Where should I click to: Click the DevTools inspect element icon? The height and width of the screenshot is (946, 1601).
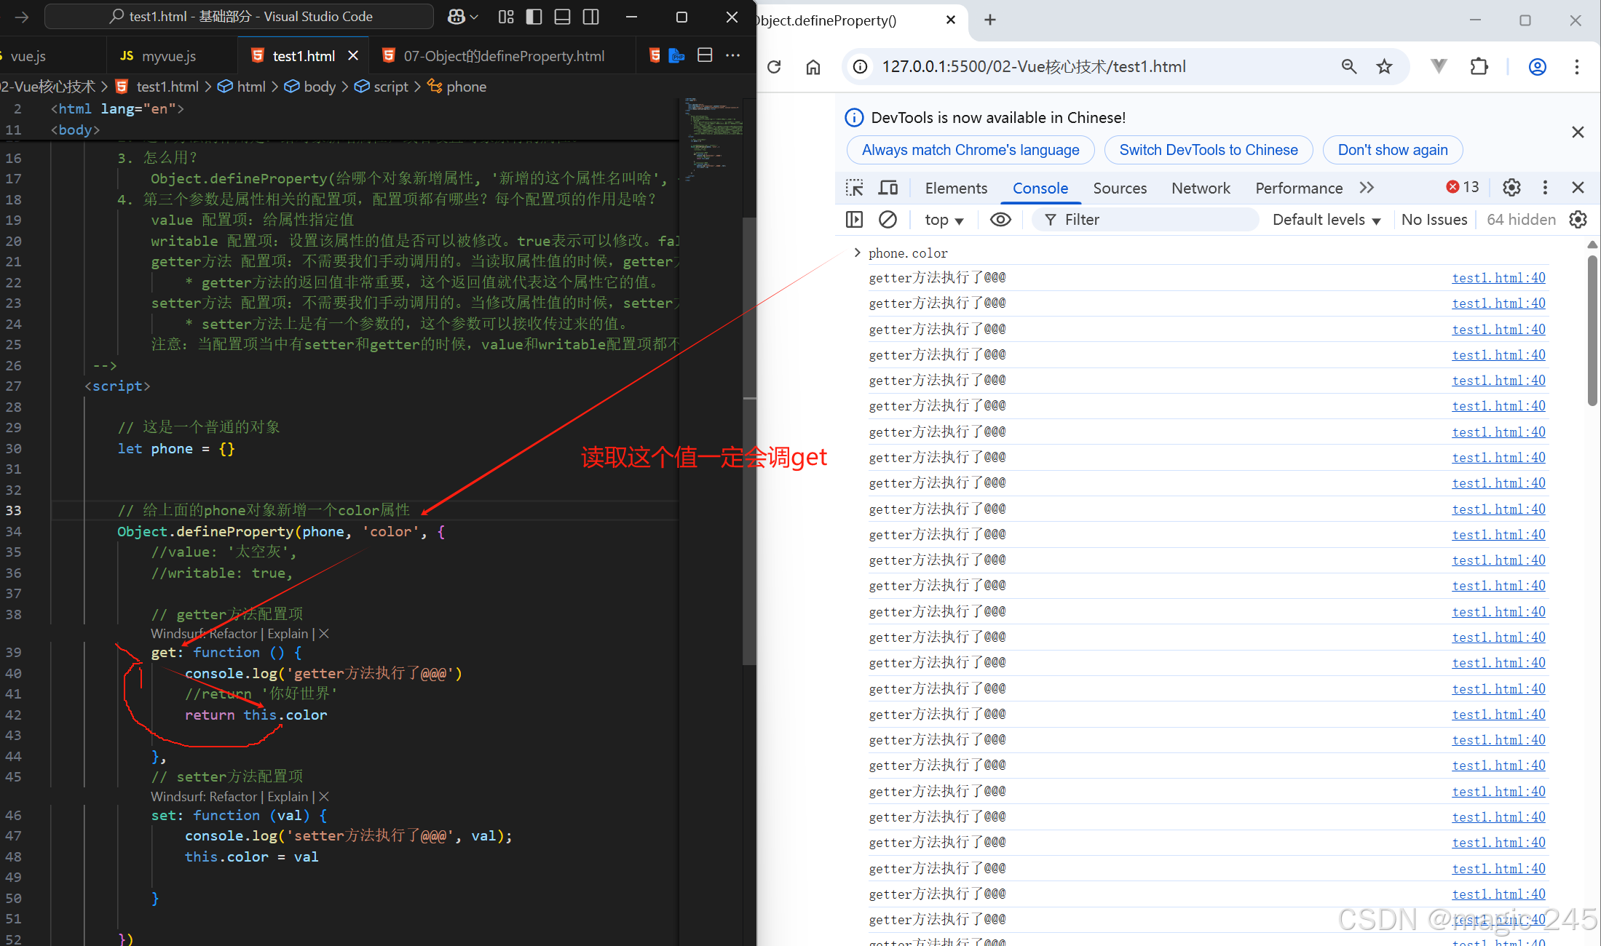(854, 188)
